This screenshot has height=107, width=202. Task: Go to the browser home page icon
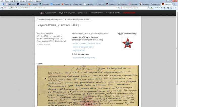(164, 8)
